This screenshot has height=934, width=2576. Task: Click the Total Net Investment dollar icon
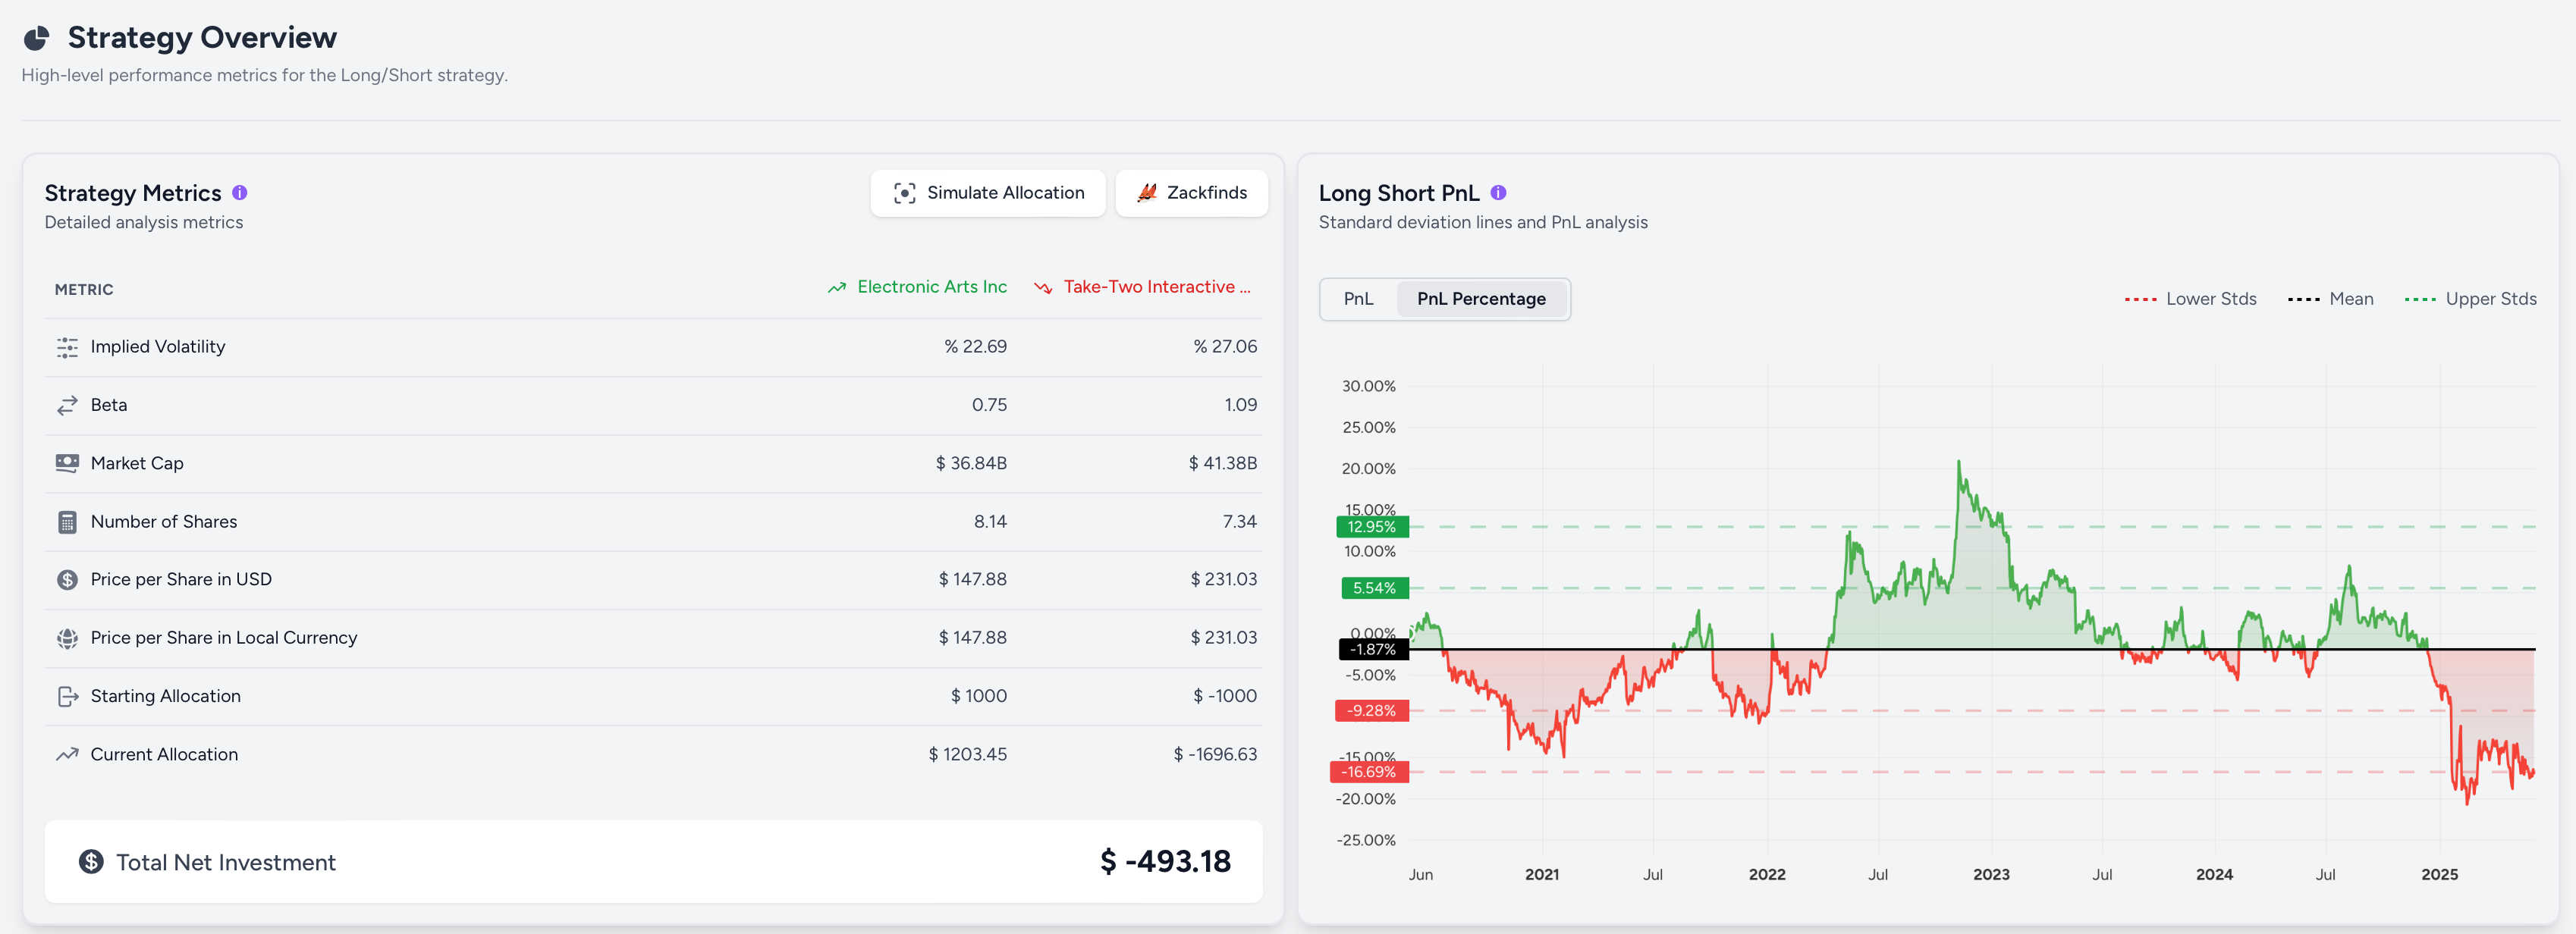(x=91, y=861)
